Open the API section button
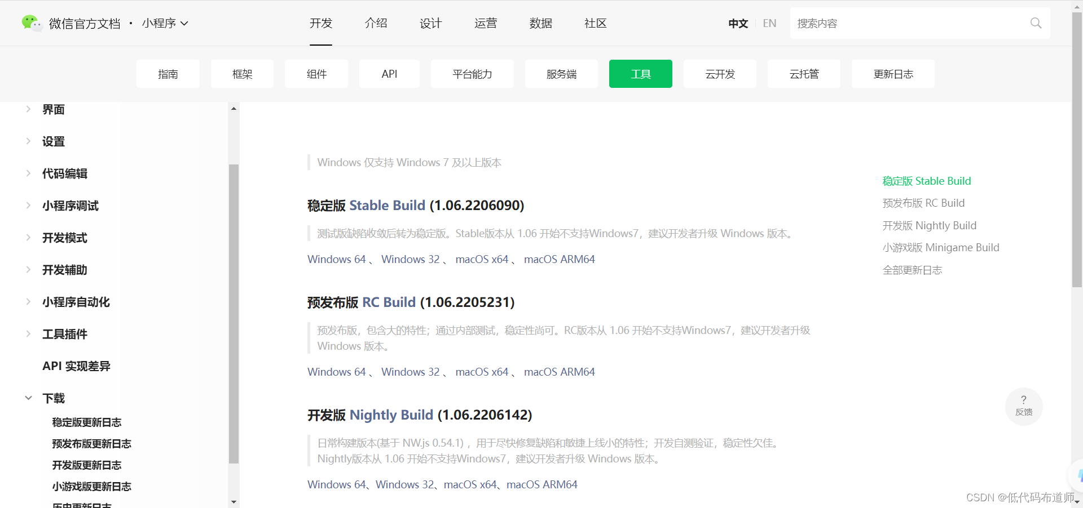Viewport: 1083px width, 508px height. pyautogui.click(x=389, y=74)
